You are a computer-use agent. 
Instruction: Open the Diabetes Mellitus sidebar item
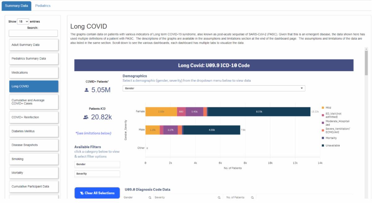coord(33,131)
